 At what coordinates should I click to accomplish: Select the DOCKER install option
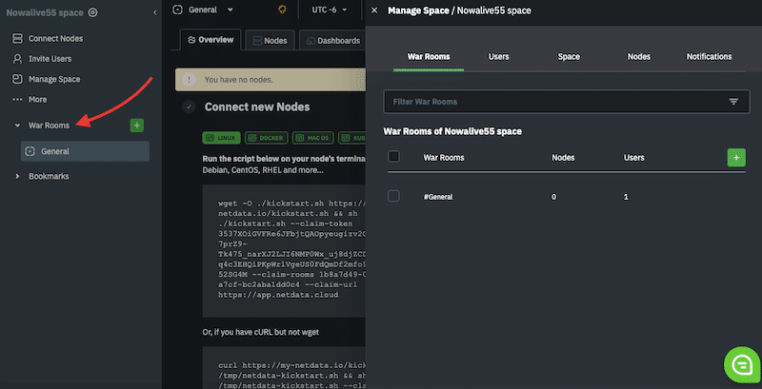click(x=267, y=138)
